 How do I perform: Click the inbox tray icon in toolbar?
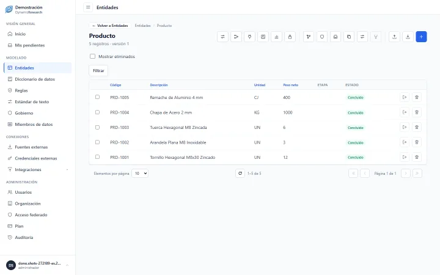tap(335, 37)
